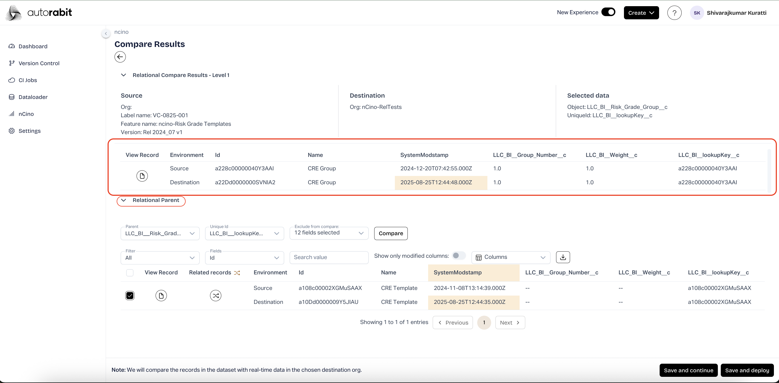Image resolution: width=779 pixels, height=383 pixels.
Task: Open the Exclude from compare dropdown
Action: click(x=329, y=233)
